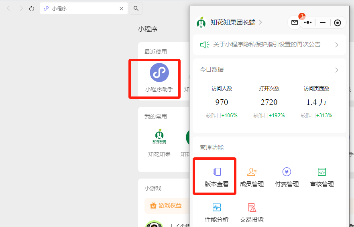
Task: Open 成员管理 member management
Action: tap(252, 177)
